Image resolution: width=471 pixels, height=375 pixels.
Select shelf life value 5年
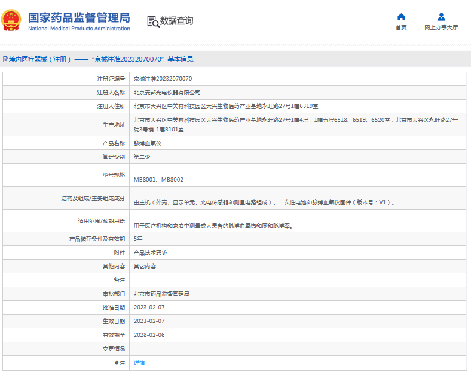138,238
